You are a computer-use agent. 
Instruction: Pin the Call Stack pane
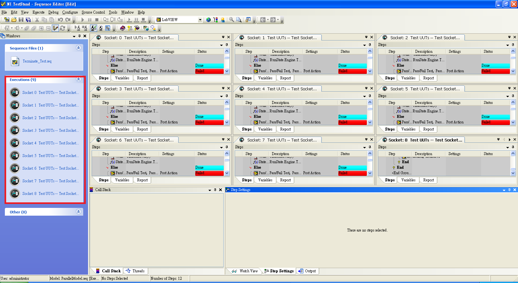click(215, 190)
